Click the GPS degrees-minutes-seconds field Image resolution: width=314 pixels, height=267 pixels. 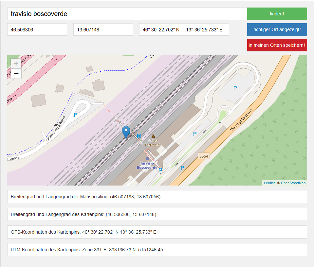click(184, 29)
